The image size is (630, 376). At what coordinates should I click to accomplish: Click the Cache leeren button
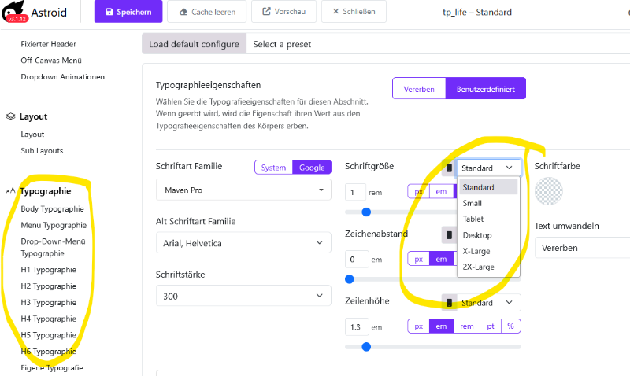(x=207, y=12)
